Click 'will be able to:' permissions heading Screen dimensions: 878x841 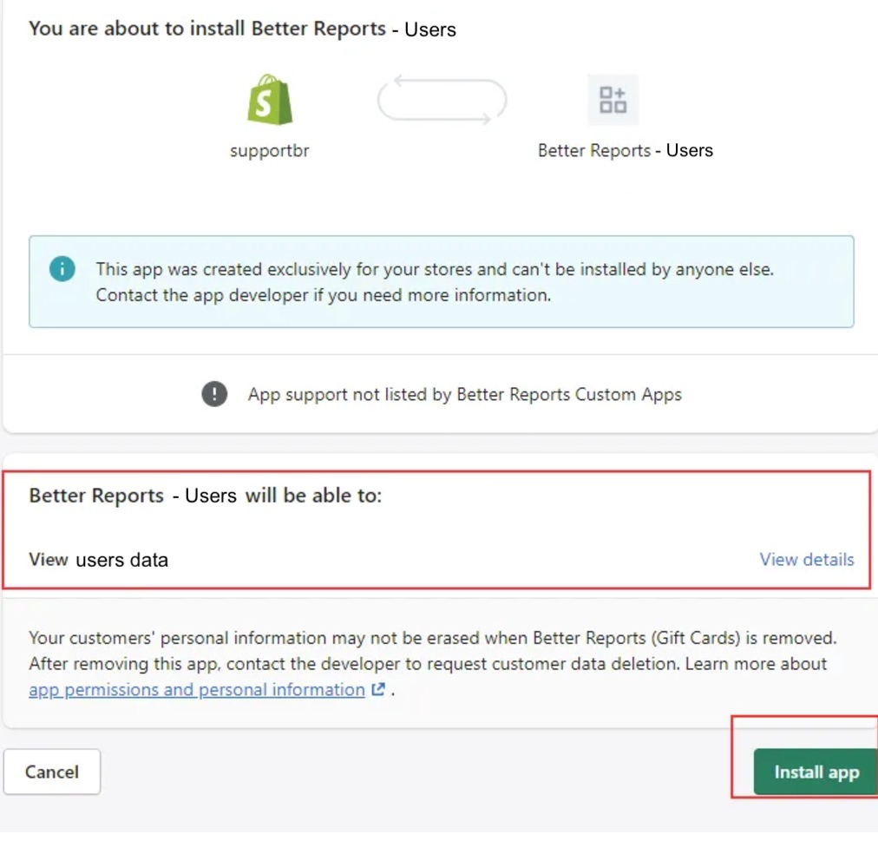(x=206, y=496)
